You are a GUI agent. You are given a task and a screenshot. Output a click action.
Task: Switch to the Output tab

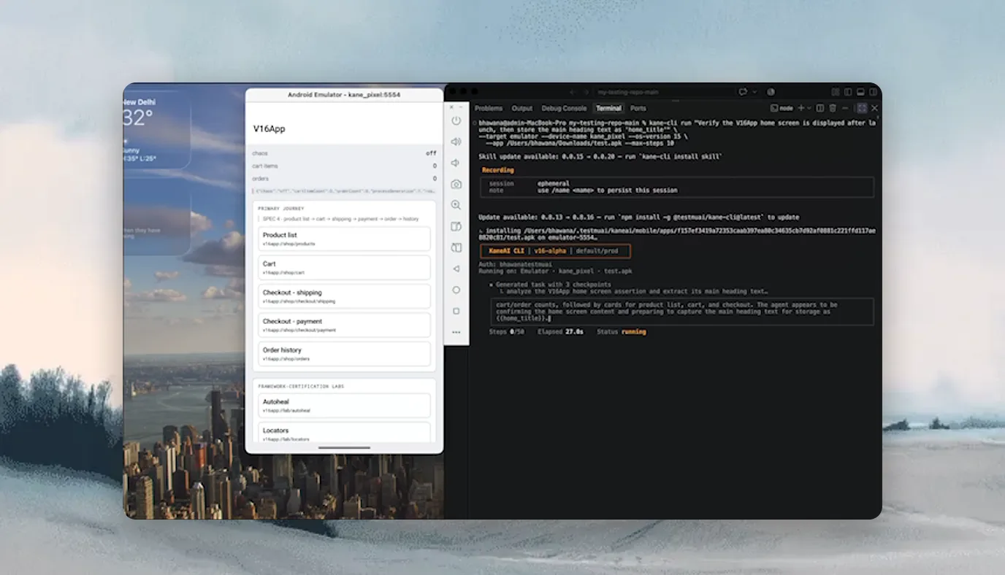521,108
